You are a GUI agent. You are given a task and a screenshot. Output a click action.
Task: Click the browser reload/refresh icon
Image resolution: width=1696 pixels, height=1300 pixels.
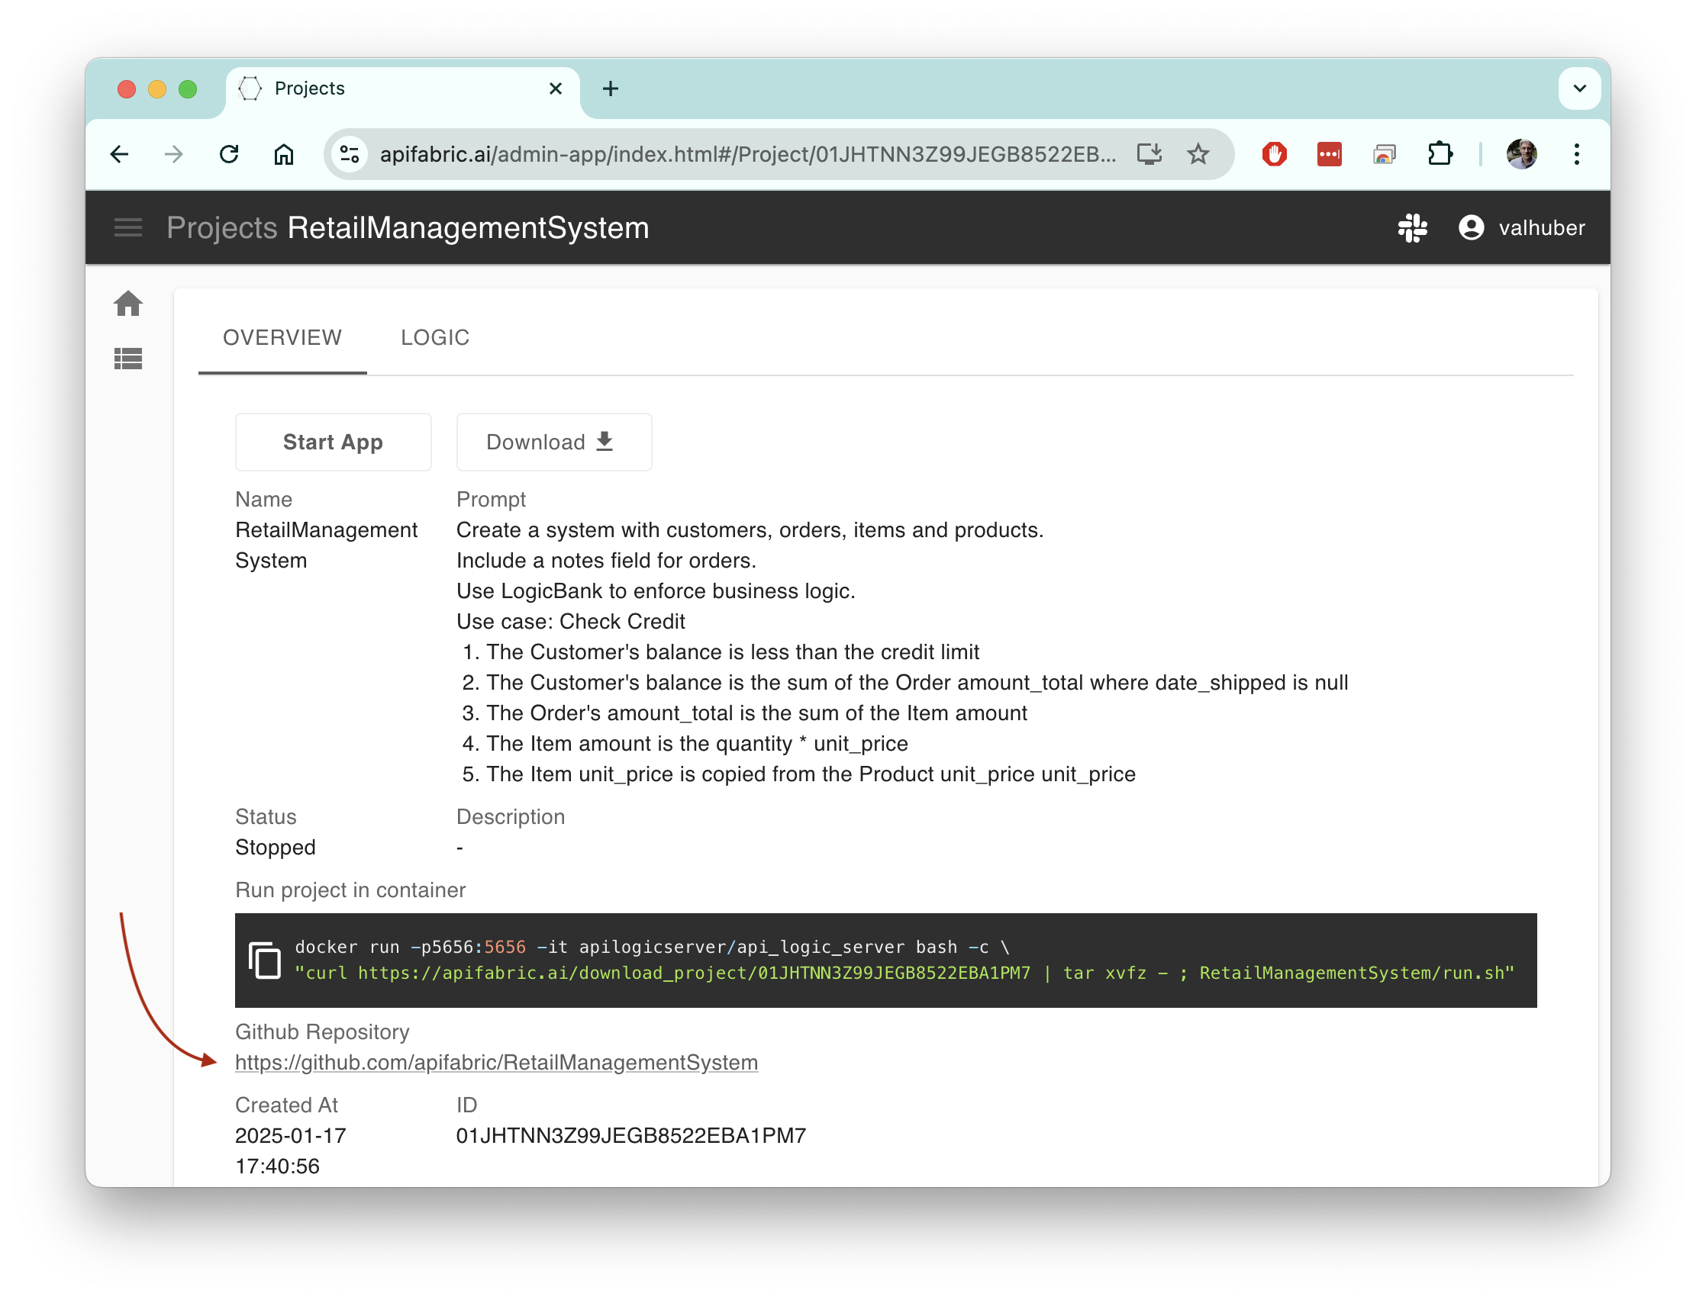click(231, 153)
